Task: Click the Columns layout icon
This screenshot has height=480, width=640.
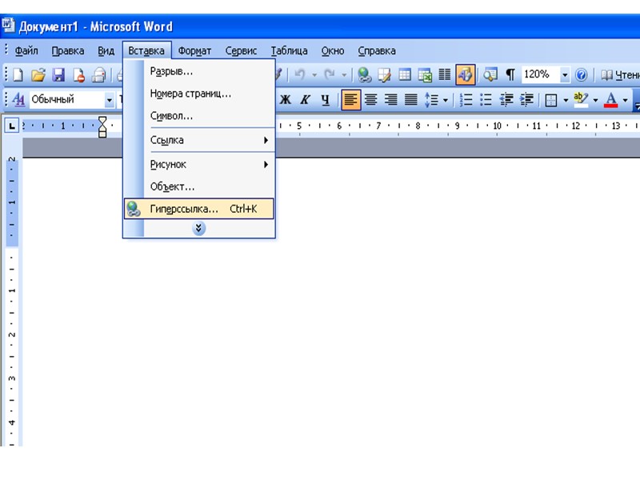Action: click(445, 74)
